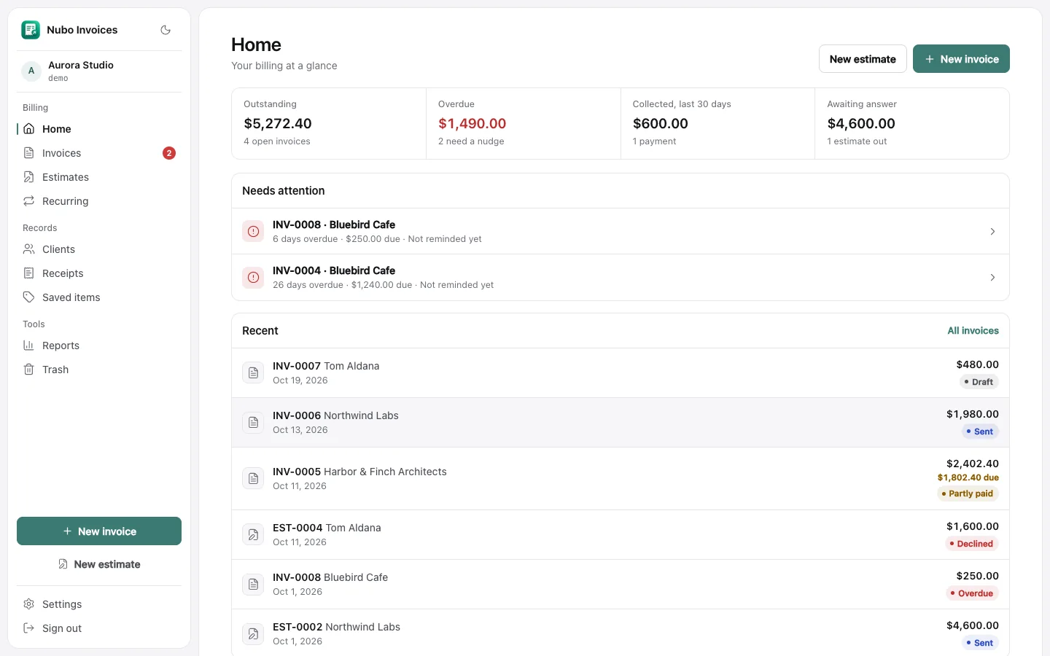This screenshot has width=1050, height=656.
Task: Expand INV-0004 attention row chevron
Action: point(992,278)
